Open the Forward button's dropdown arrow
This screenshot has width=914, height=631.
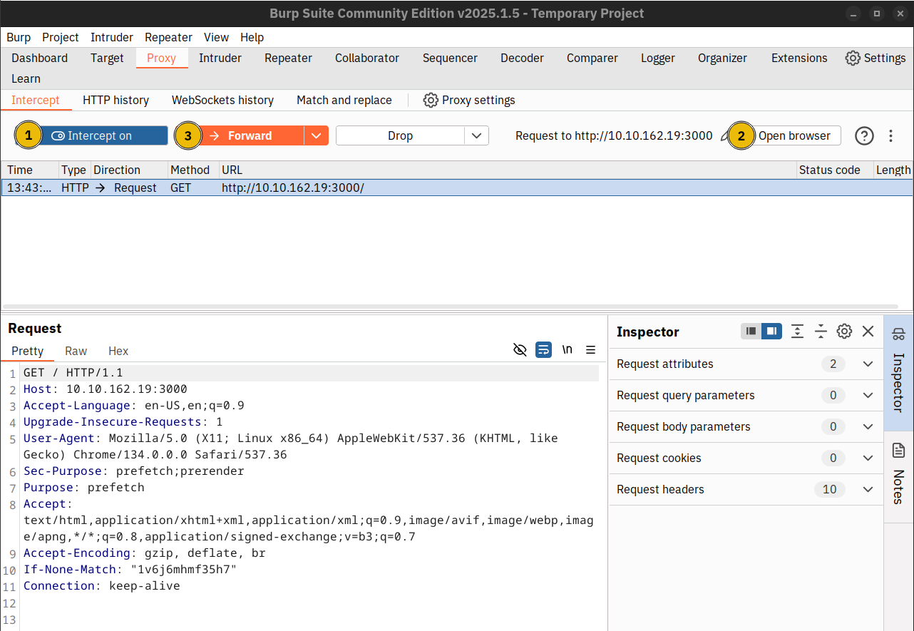tap(317, 135)
